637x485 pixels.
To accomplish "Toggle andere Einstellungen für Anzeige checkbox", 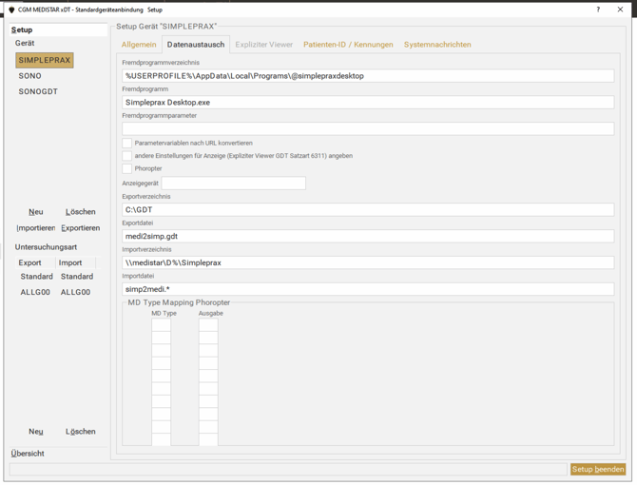I will tap(127, 156).
